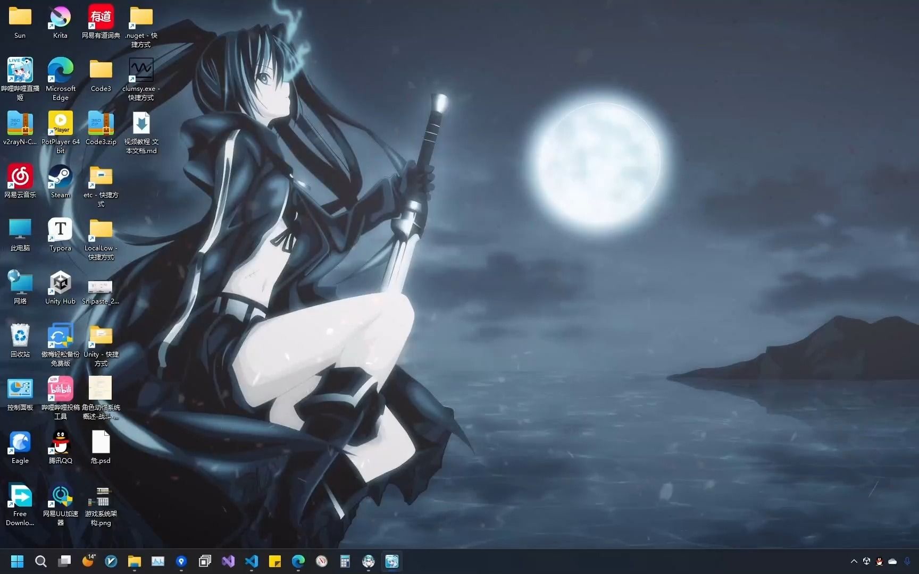Screen dimensions: 919x574
Task: Open OneDrive cloud tray icon
Action: [x=893, y=561]
